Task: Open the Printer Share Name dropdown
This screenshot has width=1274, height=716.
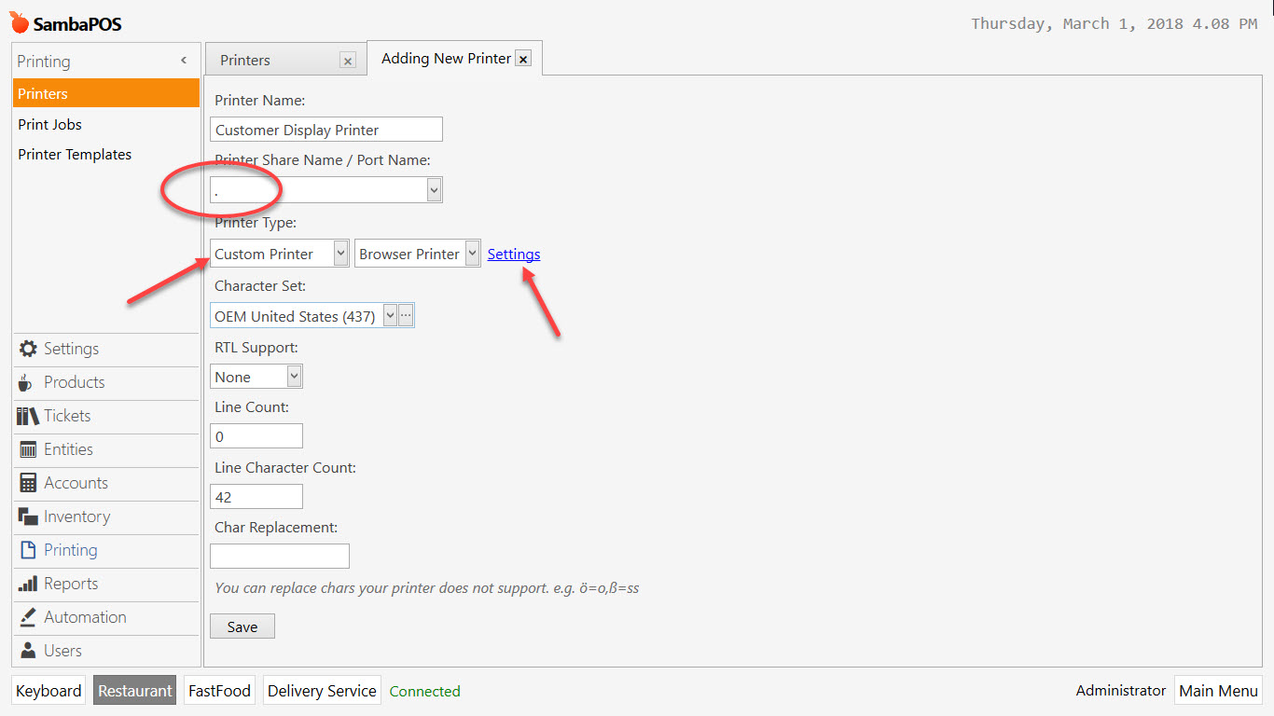Action: tap(433, 189)
